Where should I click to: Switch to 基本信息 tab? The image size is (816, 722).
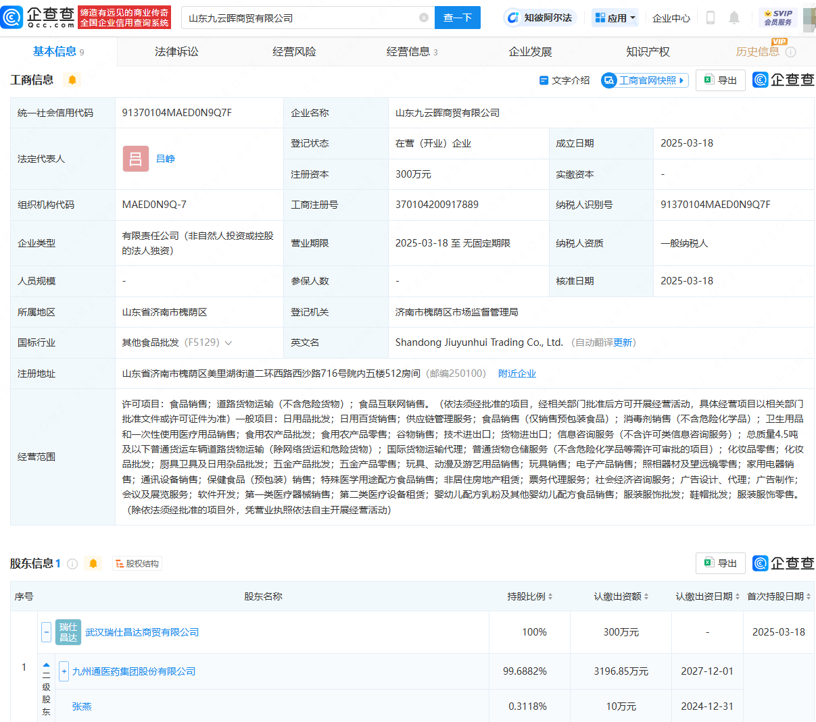[x=58, y=52]
